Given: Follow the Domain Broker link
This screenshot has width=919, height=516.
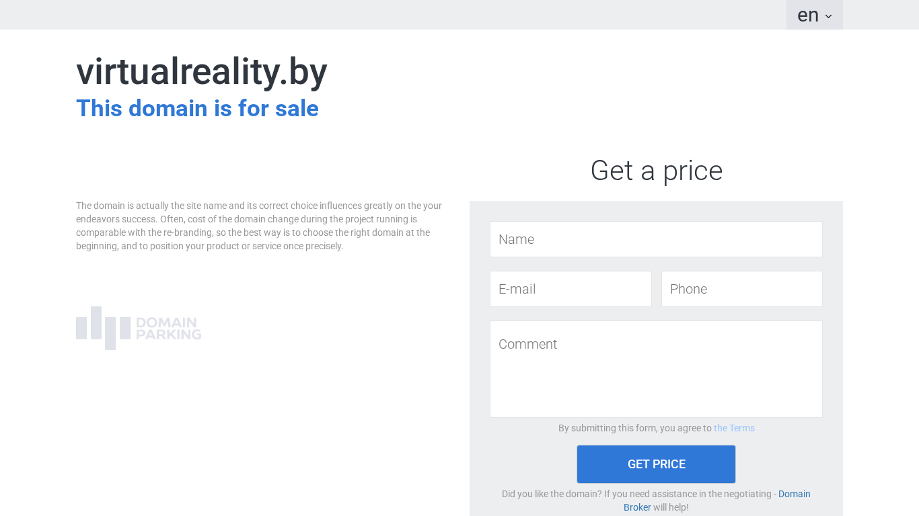Looking at the screenshot, I should point(794,494).
